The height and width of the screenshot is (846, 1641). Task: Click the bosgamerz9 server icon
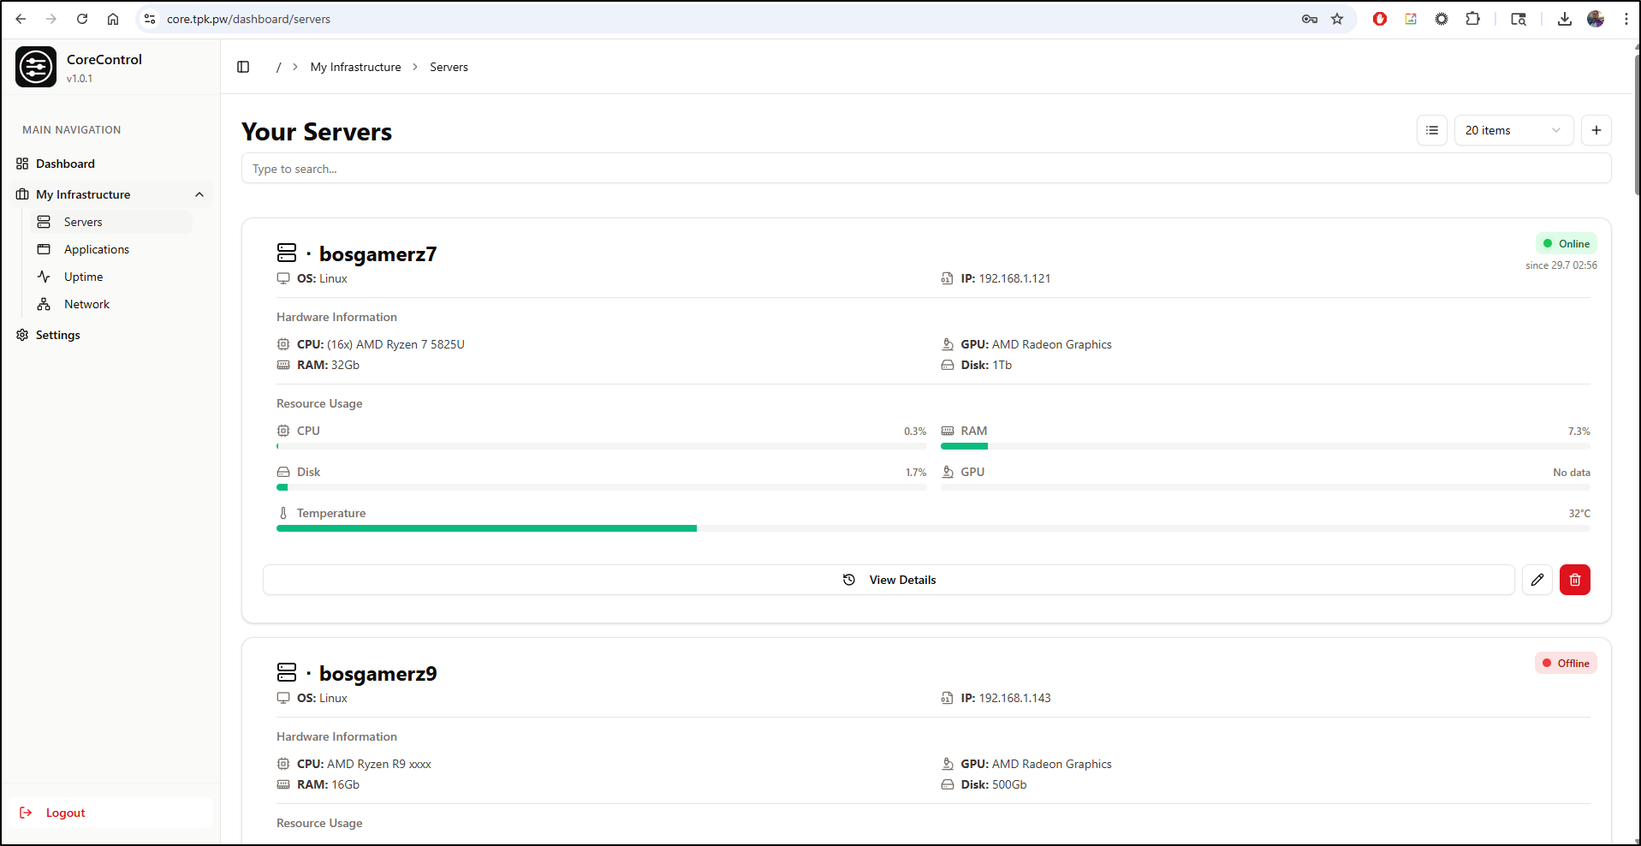tap(287, 672)
